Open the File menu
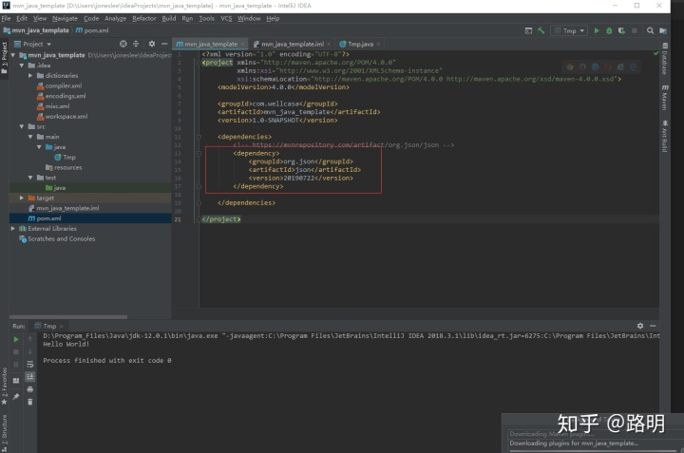The image size is (684, 453). (6, 18)
